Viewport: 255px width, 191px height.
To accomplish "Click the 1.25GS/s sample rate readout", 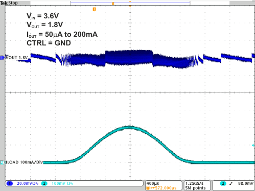I will (x=194, y=183).
